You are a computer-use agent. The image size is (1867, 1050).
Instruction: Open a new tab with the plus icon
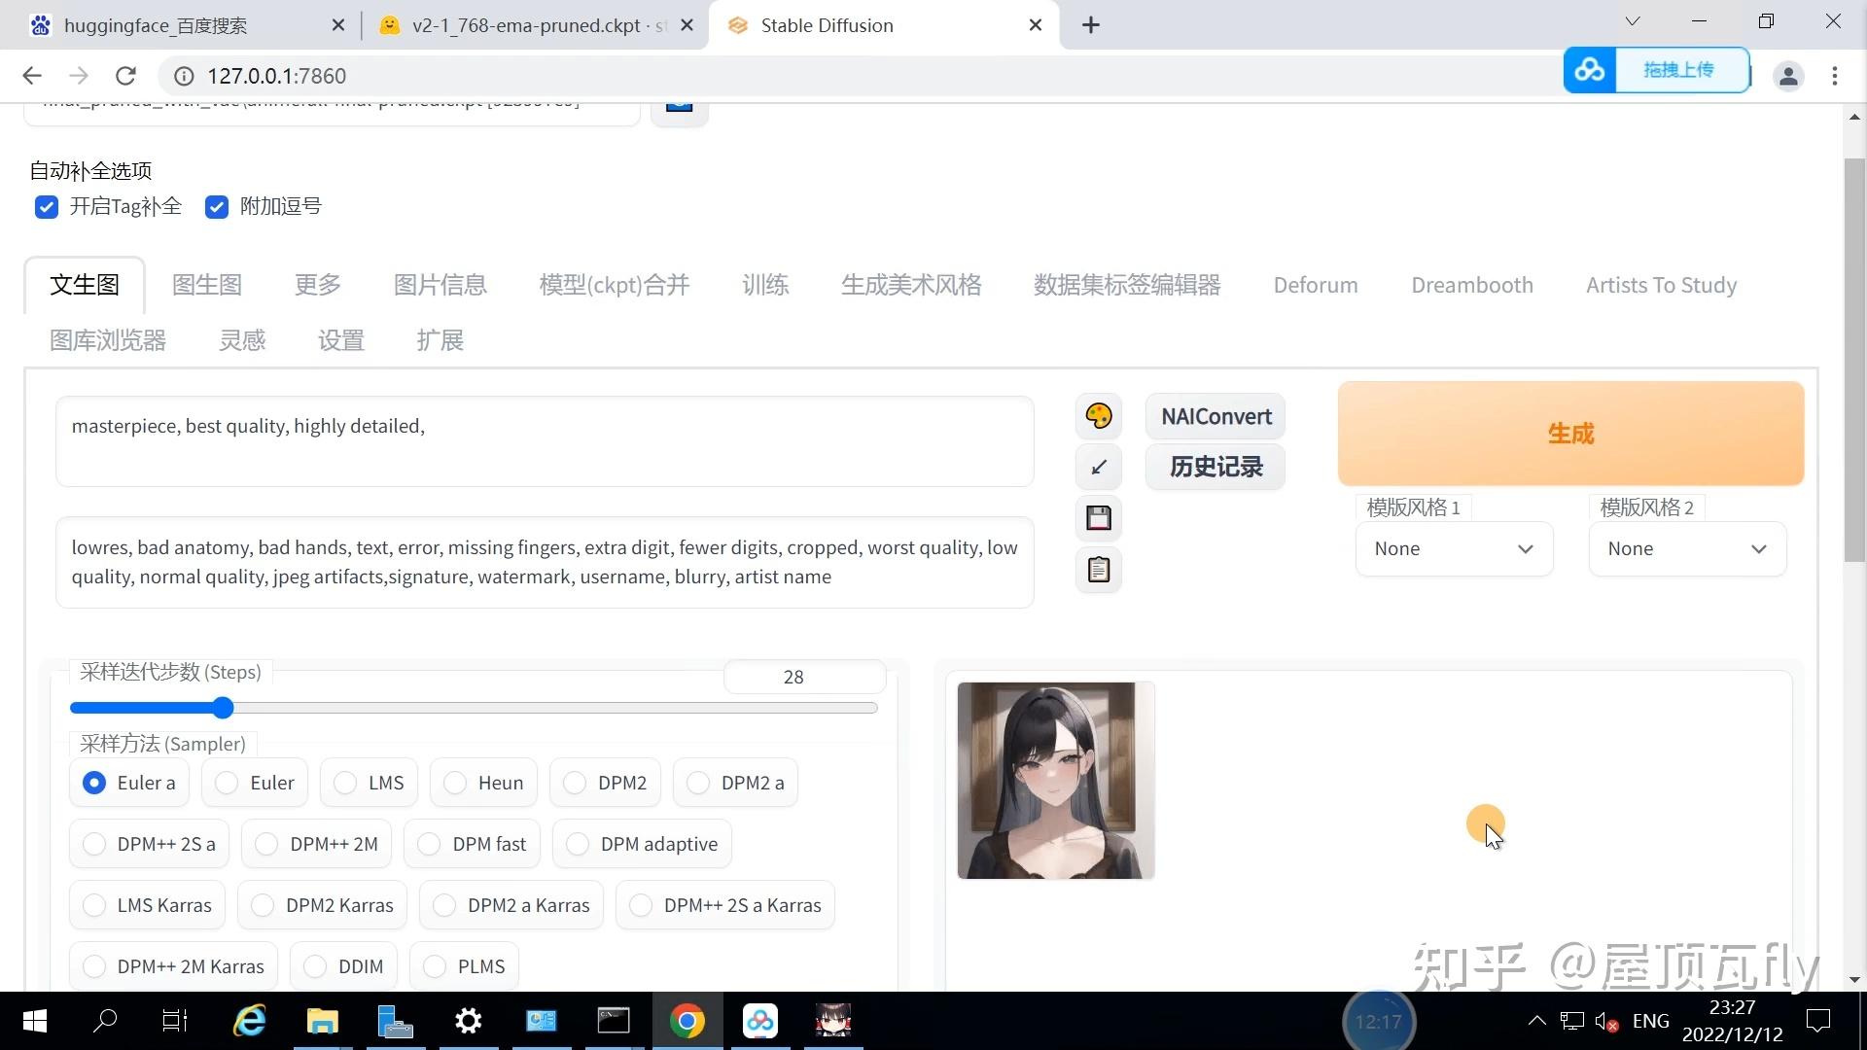[x=1091, y=25]
